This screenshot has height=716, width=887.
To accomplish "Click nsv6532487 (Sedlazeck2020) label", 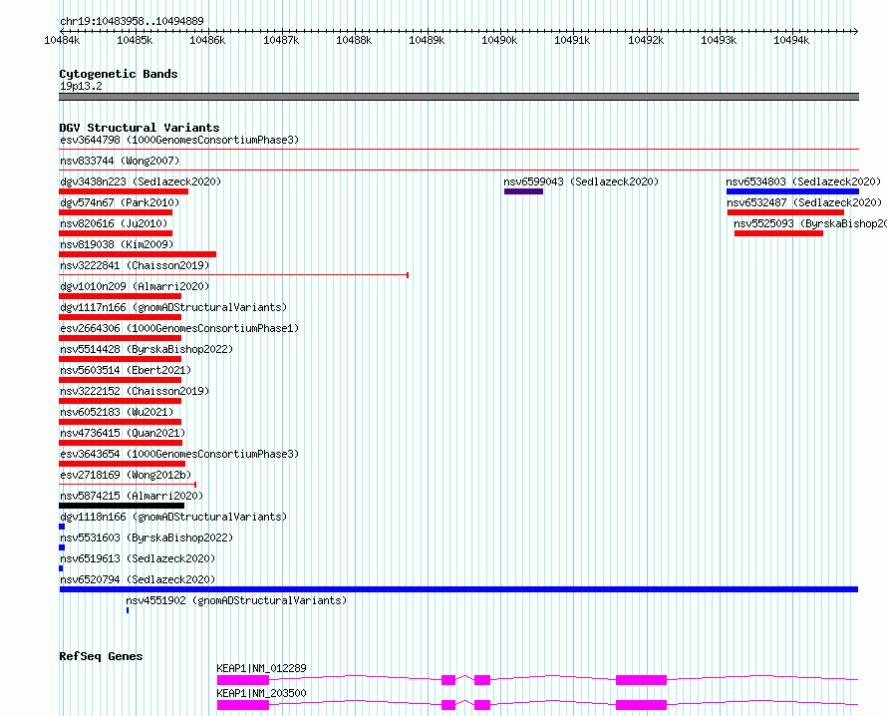I will [x=804, y=202].
